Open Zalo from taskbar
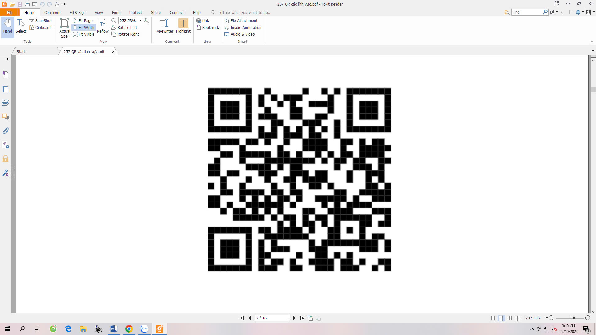Viewport: 596px width, 335px height. 144,329
